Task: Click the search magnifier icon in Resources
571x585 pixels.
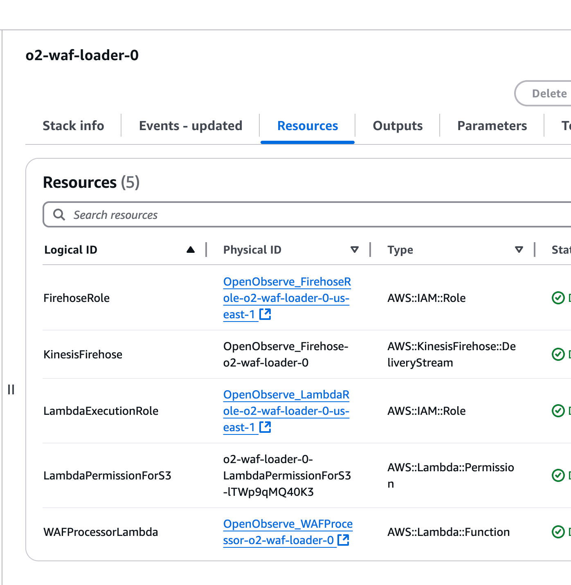Action: point(59,214)
